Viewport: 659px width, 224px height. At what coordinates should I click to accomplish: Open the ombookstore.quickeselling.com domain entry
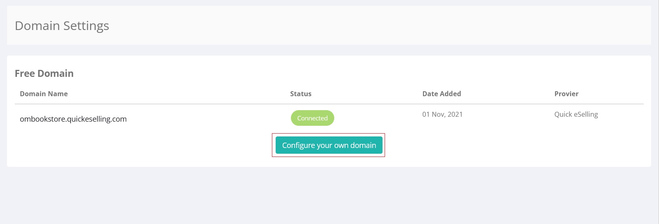pos(73,119)
